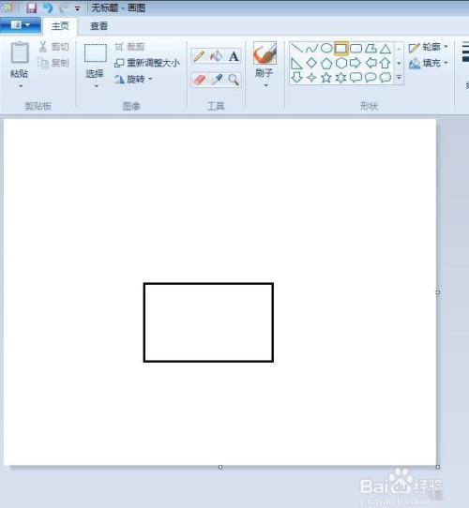The image size is (469, 508).
Task: Select the Color picker eyedropper tool
Action: tap(217, 80)
